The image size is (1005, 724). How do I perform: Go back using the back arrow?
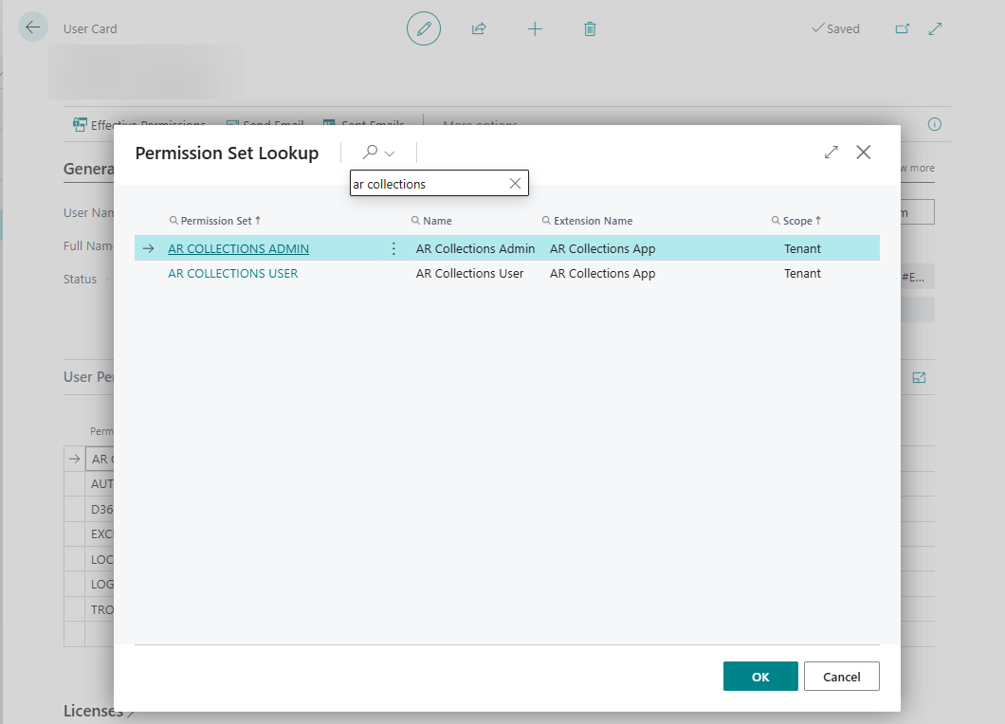pos(33,27)
